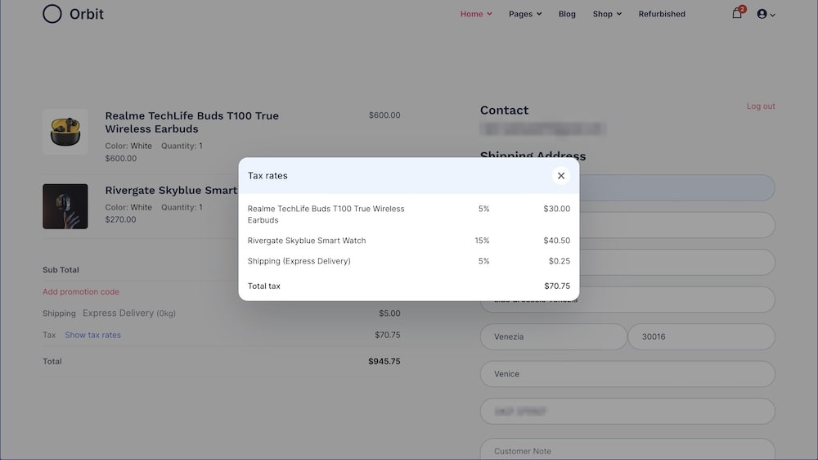Open the shopping cart icon
The image size is (818, 460).
737,13
